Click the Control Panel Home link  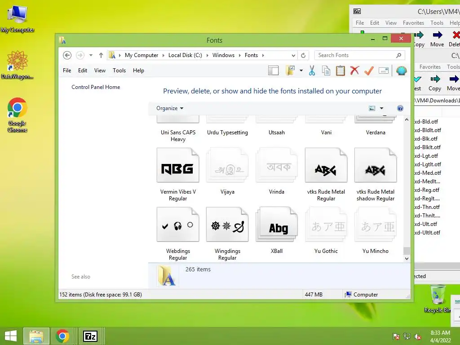click(x=96, y=87)
